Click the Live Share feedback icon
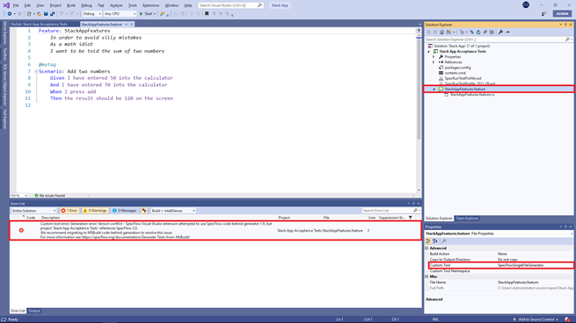Viewport: 576px width, 323px height. coord(543,14)
